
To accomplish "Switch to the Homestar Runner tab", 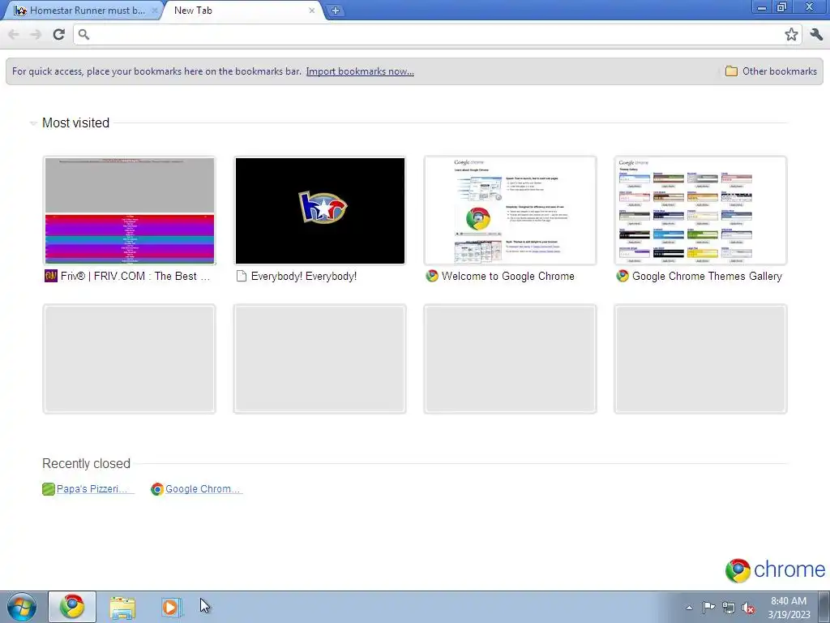I will [x=84, y=11].
